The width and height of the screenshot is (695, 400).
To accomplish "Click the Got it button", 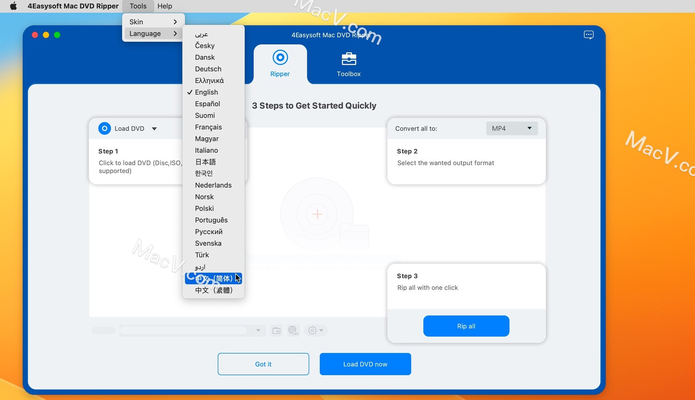I will pos(263,364).
